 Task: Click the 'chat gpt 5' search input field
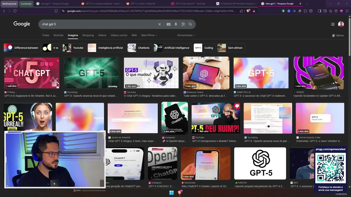coord(99,24)
